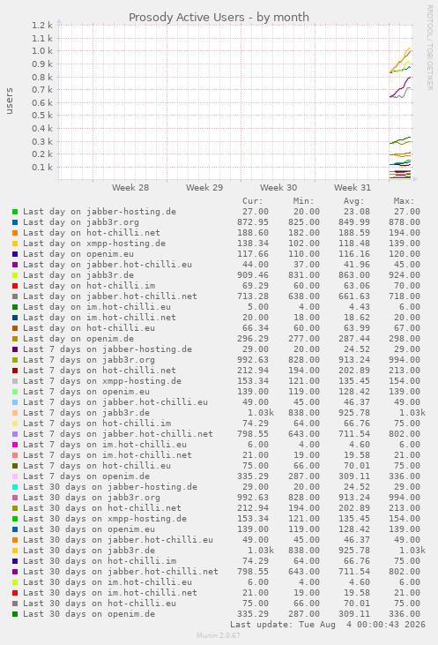Select 'Last 30 days on jabber.hot-chilli.eu' legend text

pyautogui.click(x=118, y=540)
